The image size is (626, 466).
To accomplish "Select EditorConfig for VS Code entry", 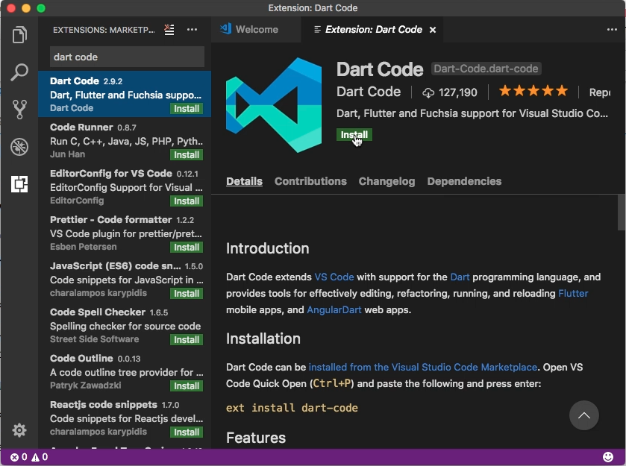I will click(x=125, y=186).
